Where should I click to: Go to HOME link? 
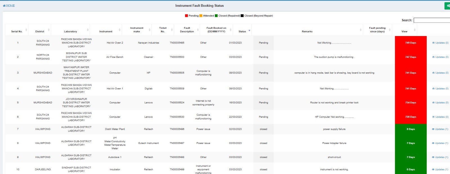coord(9,6)
